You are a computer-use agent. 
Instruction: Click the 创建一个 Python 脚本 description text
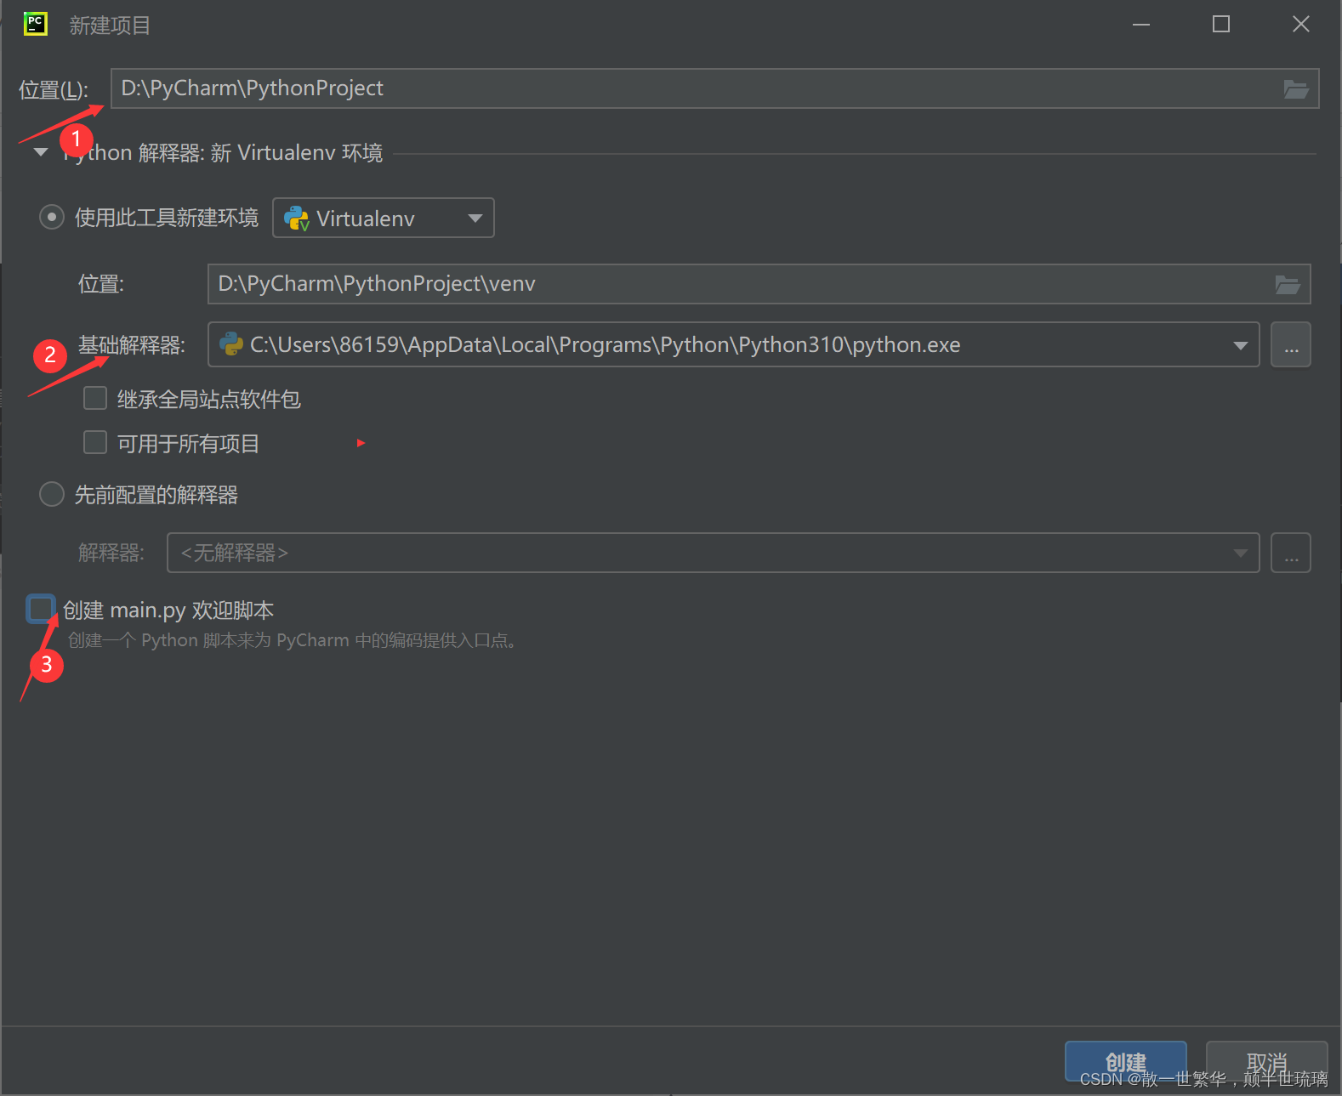click(292, 640)
